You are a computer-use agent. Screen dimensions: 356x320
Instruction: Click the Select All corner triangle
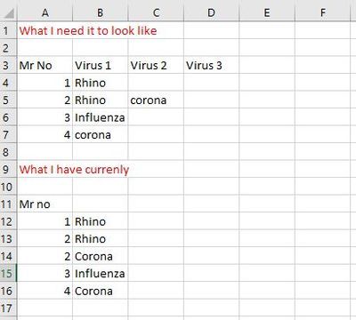[8, 12]
